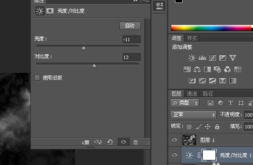253x165 pixels.
Task: Add a Selective Color adjustment
Action: pos(223,80)
